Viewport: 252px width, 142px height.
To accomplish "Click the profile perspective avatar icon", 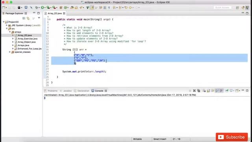I will [19, 7].
